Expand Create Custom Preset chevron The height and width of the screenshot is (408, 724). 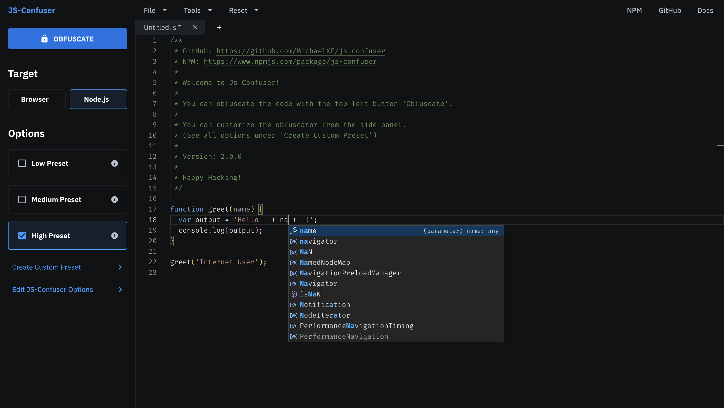point(120,267)
